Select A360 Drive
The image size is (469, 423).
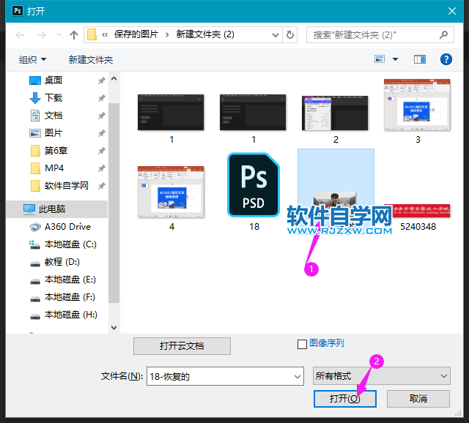click(67, 227)
